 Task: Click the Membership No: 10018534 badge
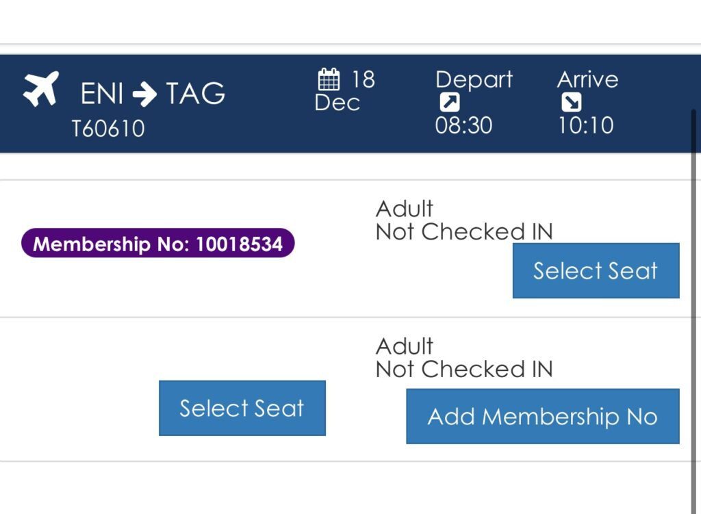click(x=158, y=244)
